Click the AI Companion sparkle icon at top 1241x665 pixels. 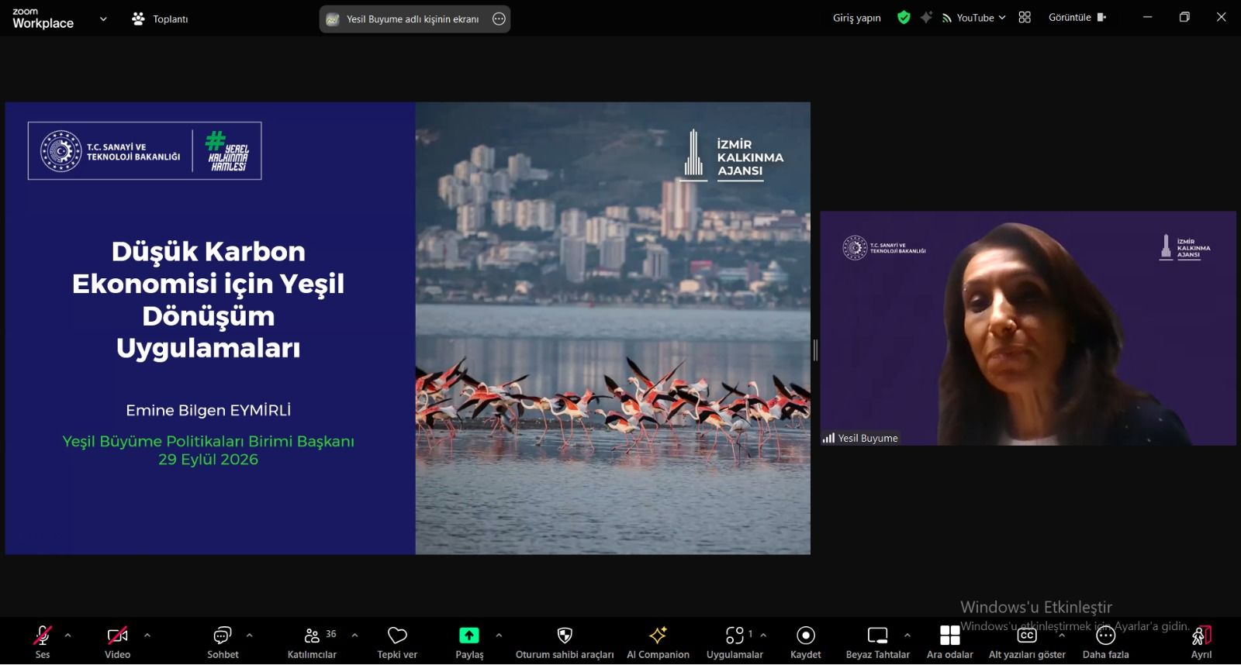pyautogui.click(x=926, y=17)
